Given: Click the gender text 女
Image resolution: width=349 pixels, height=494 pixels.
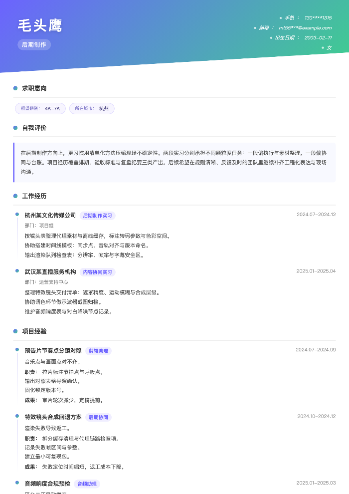Looking at the screenshot, I should pyautogui.click(x=329, y=48).
